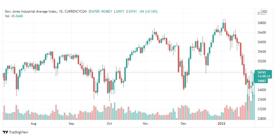Image resolution: width=276 pixels, height=137 pixels.
Task: Select the Dec date on time axis
Action: coord(184,124)
